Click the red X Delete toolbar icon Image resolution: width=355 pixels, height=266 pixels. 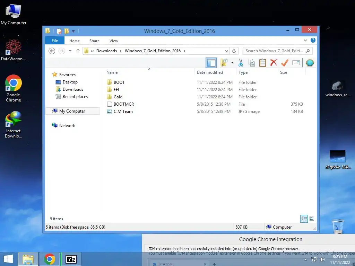(x=274, y=62)
